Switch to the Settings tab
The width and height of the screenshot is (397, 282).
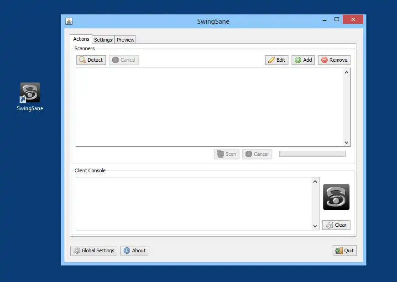pyautogui.click(x=103, y=40)
